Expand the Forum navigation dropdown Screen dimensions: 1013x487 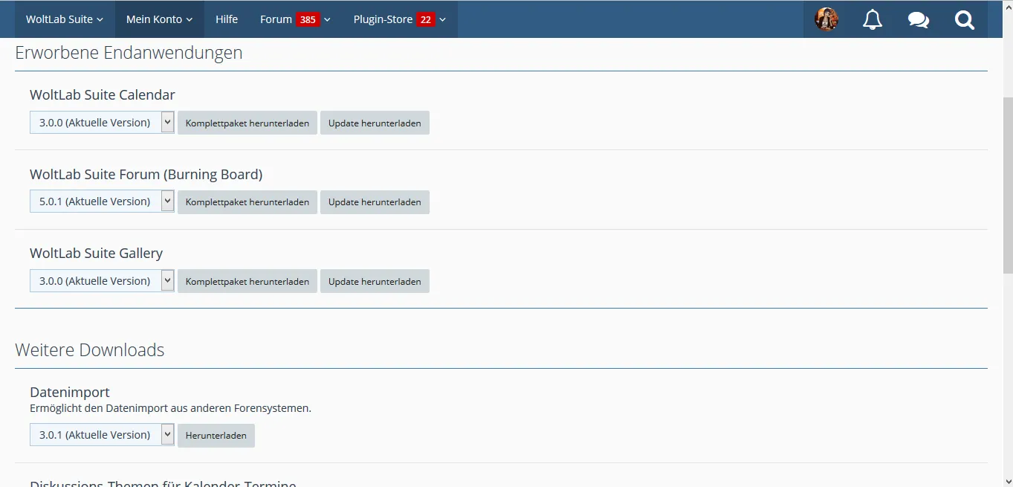click(x=327, y=20)
